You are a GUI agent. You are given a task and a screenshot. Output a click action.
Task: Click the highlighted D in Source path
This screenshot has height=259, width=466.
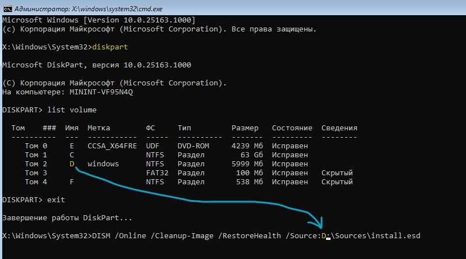(x=324, y=235)
